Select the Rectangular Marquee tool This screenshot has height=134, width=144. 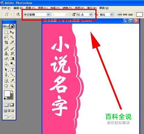pos(6,32)
